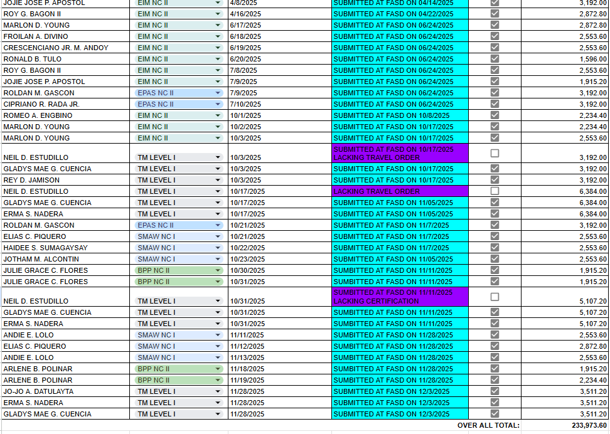Click the date cell 10/22/2025
The image size is (610, 434).
click(280, 248)
